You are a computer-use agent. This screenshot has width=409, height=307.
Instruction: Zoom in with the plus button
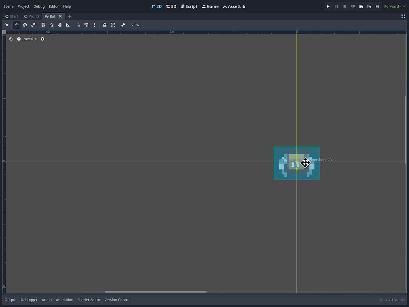tap(42, 39)
